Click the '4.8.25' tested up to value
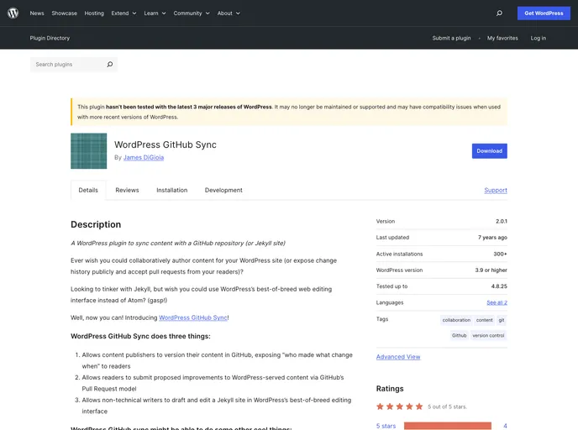This screenshot has height=430, width=578. click(x=499, y=286)
